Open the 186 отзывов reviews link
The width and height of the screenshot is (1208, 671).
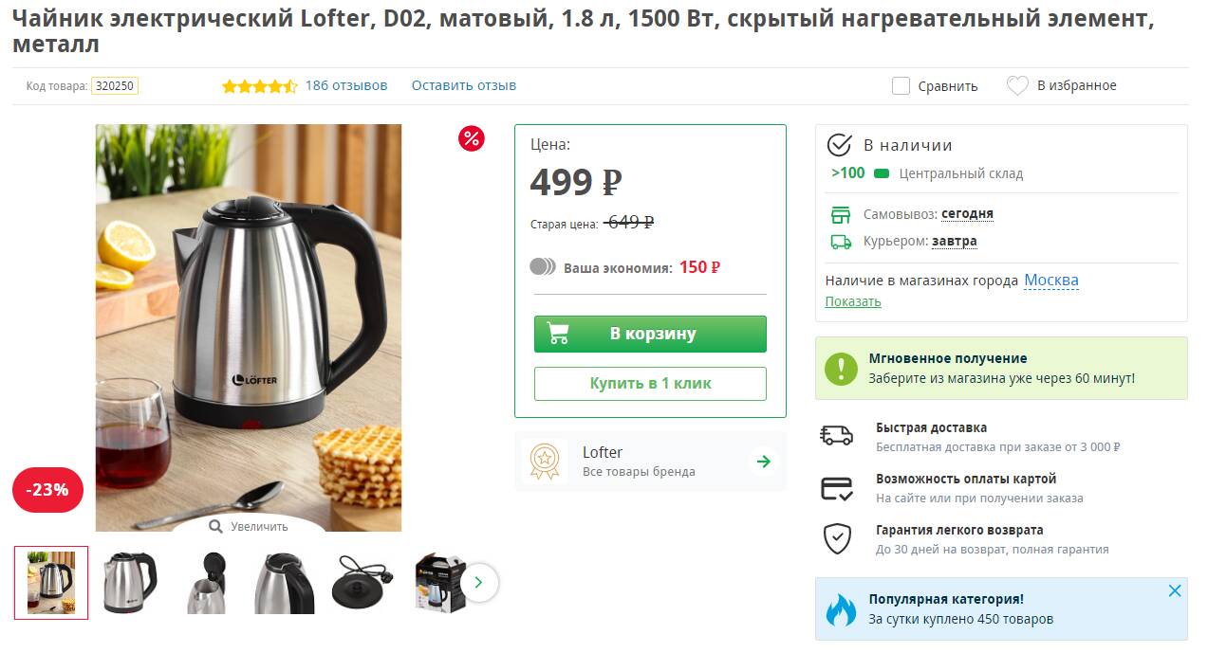(x=346, y=85)
